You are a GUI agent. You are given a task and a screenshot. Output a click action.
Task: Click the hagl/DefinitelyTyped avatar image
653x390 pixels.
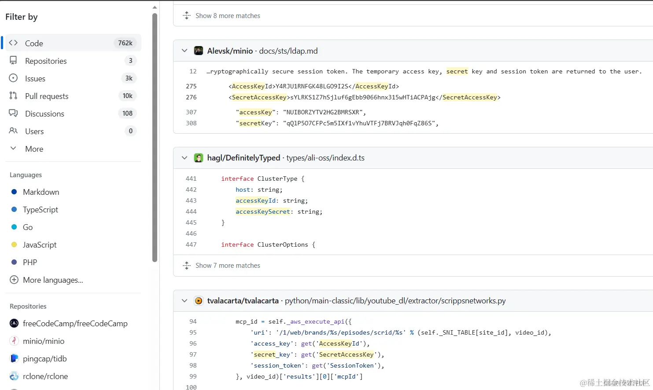(x=199, y=158)
